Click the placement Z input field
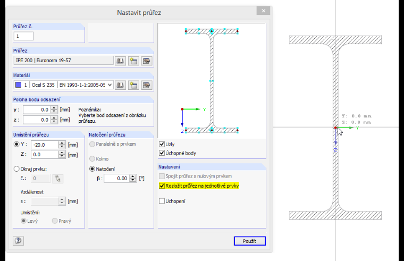 coord(45,155)
